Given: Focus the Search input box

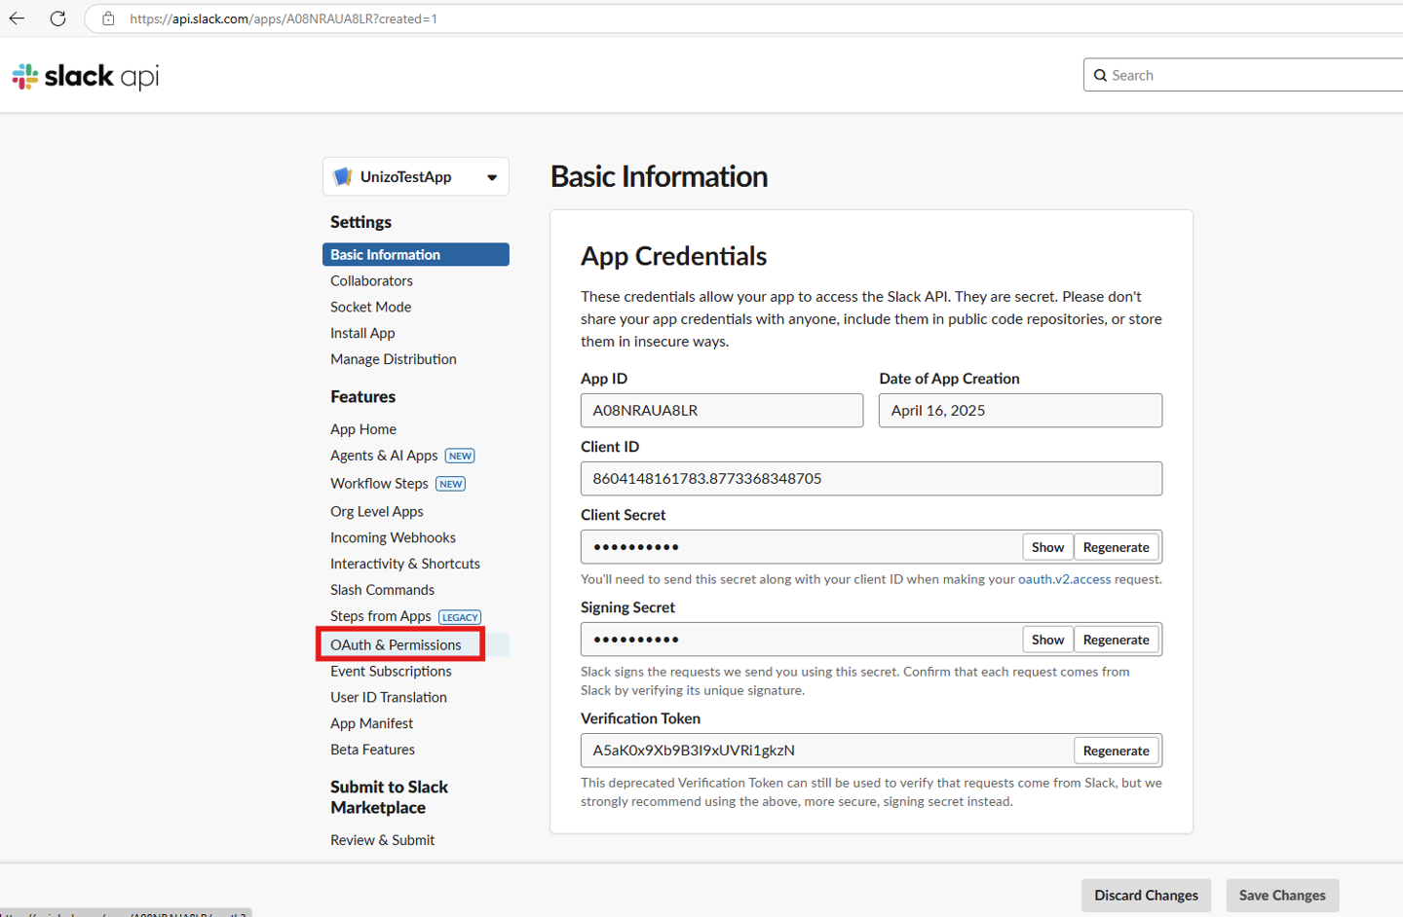Looking at the screenshot, I should tap(1247, 75).
